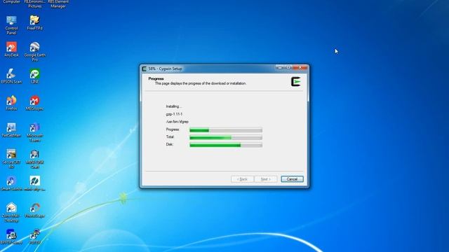
Task: Select Firefox desktop shortcut
Action: 11,103
